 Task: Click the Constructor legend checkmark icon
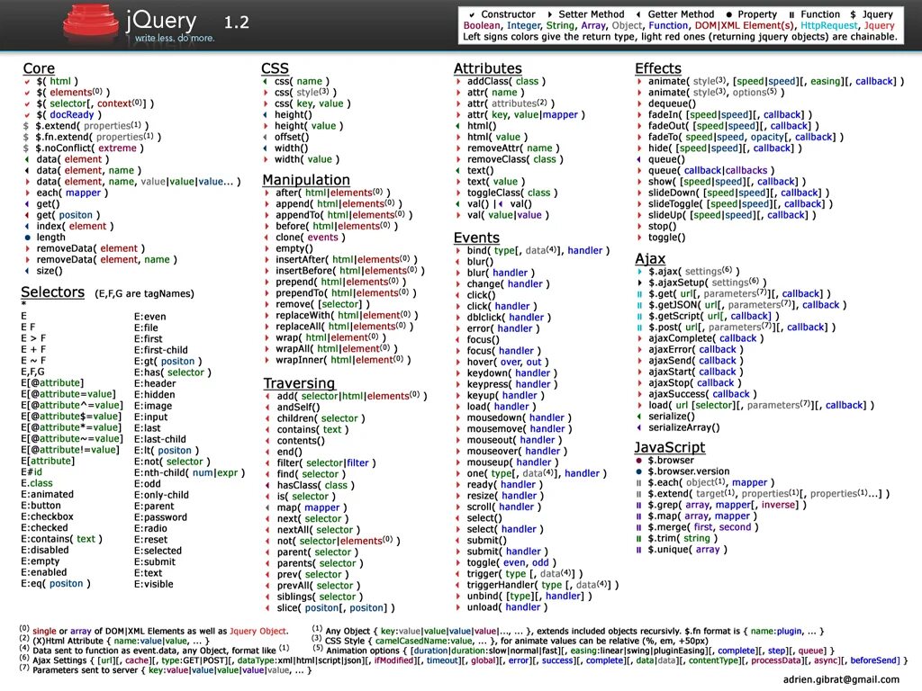[x=472, y=14]
